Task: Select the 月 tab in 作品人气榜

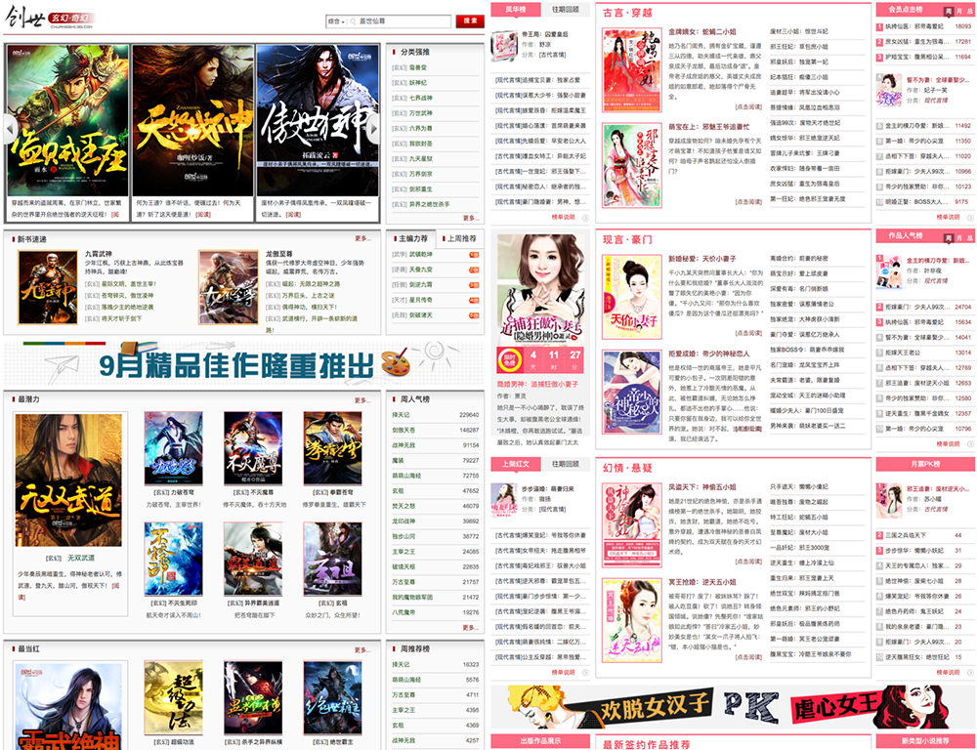Action: 959,238
